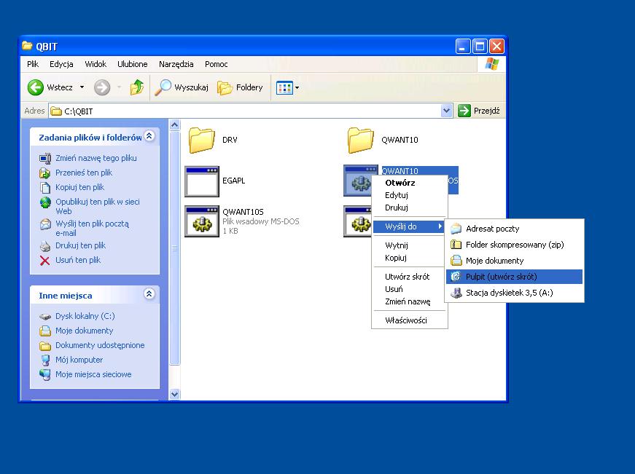
Task: Click the envelope e-mail task icon
Action: click(45, 224)
